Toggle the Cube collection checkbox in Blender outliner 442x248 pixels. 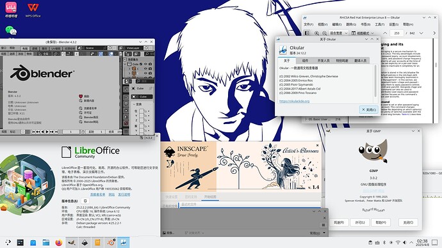click(x=141, y=64)
